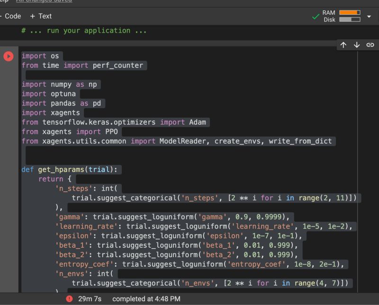Run the selected code cell
Image resolution: width=379 pixels, height=305 pixels.
(x=8, y=56)
